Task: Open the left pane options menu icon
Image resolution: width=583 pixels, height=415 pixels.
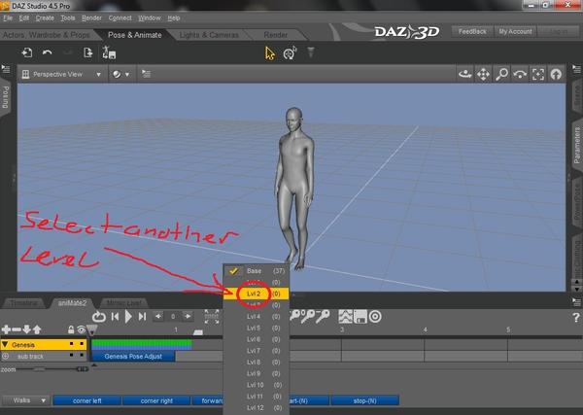Action: pos(6,68)
